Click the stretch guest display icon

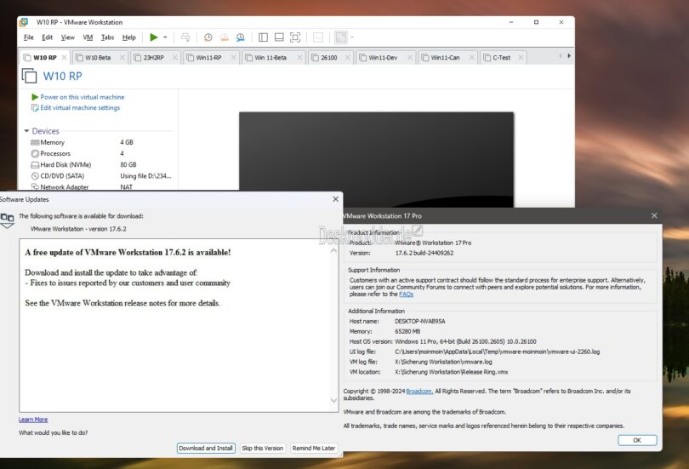tap(341, 37)
